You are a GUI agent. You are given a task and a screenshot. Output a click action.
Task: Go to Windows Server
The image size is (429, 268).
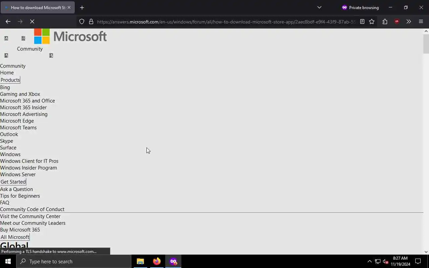[x=18, y=175]
